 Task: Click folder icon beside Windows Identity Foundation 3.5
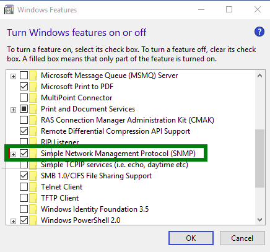point(33,209)
